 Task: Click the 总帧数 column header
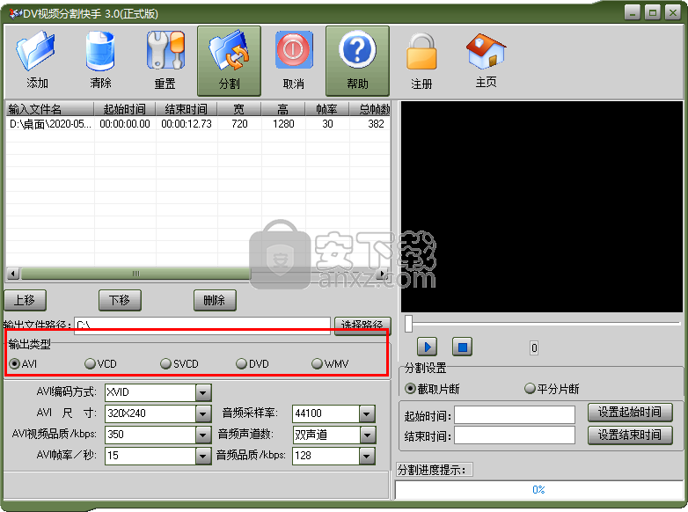coord(370,109)
